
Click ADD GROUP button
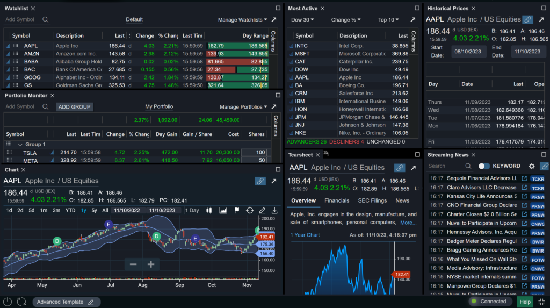pos(74,107)
